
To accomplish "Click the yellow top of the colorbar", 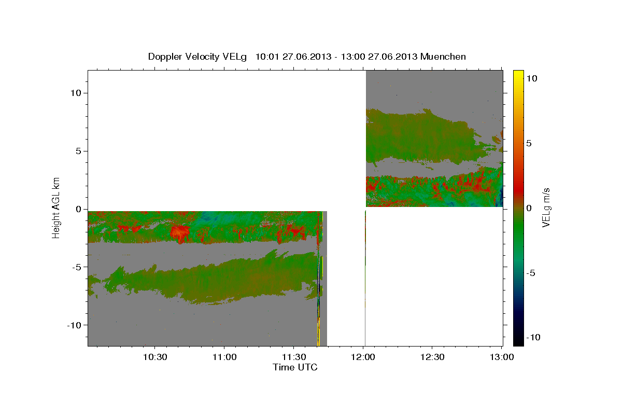I will [x=518, y=75].
